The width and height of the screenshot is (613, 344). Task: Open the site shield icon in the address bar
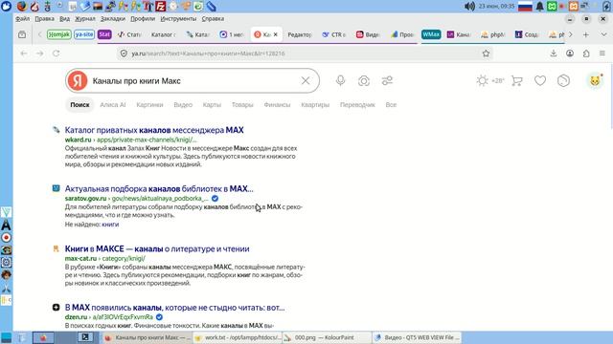click(124, 54)
